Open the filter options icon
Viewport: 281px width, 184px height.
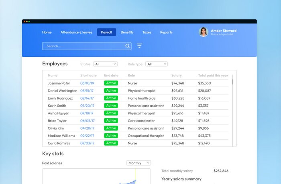point(139,46)
